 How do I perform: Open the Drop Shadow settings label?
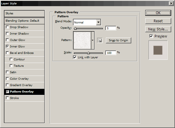19,27
